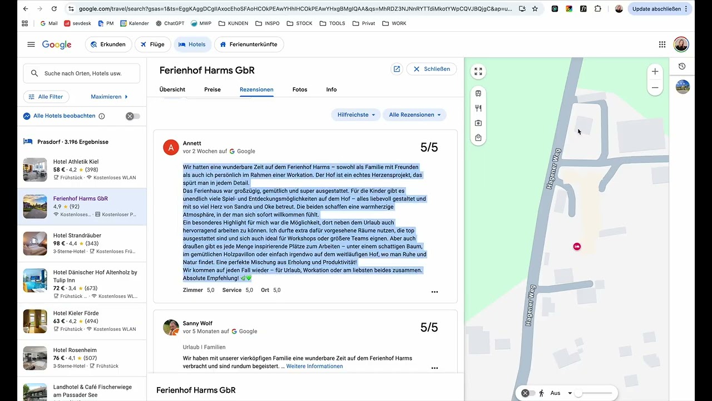Open the Google account avatar menu
This screenshot has width=712, height=401.
681,45
